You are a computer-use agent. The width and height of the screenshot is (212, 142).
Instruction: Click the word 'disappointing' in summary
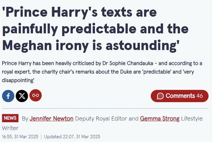(18, 80)
